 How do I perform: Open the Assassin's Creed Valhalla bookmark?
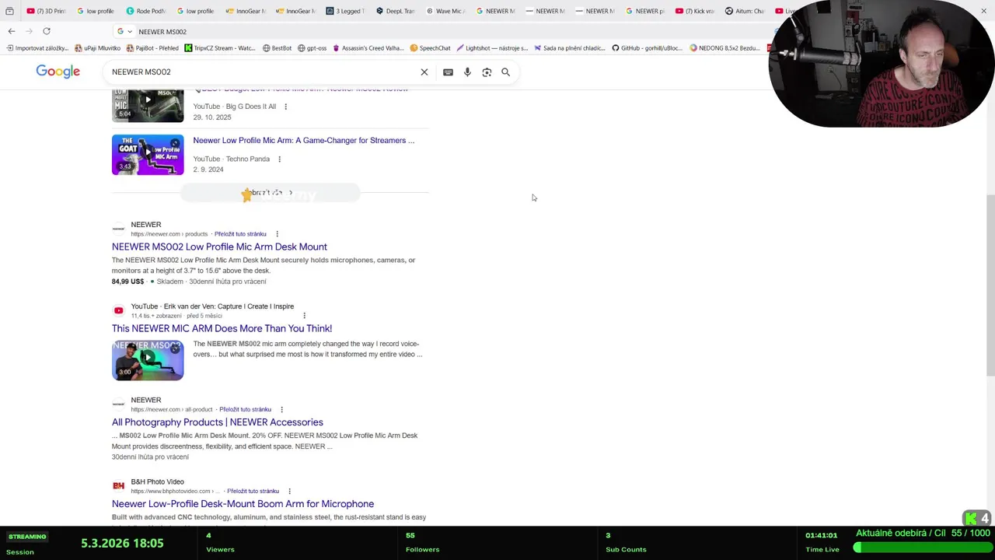click(368, 48)
